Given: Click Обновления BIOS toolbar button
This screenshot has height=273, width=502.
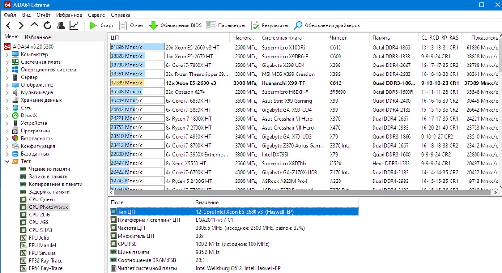Looking at the screenshot, I should coord(176,25).
